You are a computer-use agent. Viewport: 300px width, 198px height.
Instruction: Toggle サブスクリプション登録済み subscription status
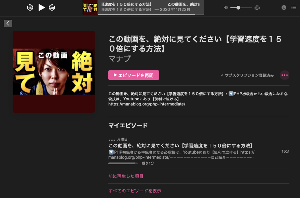point(247,75)
